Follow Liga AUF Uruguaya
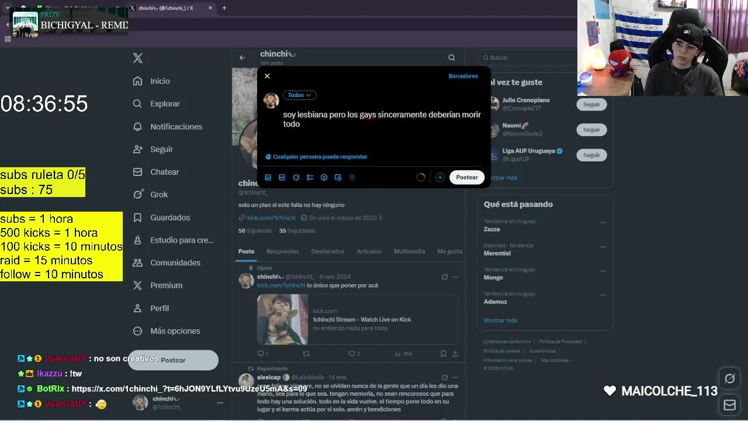Viewport: 748px width, 421px height. (591, 155)
